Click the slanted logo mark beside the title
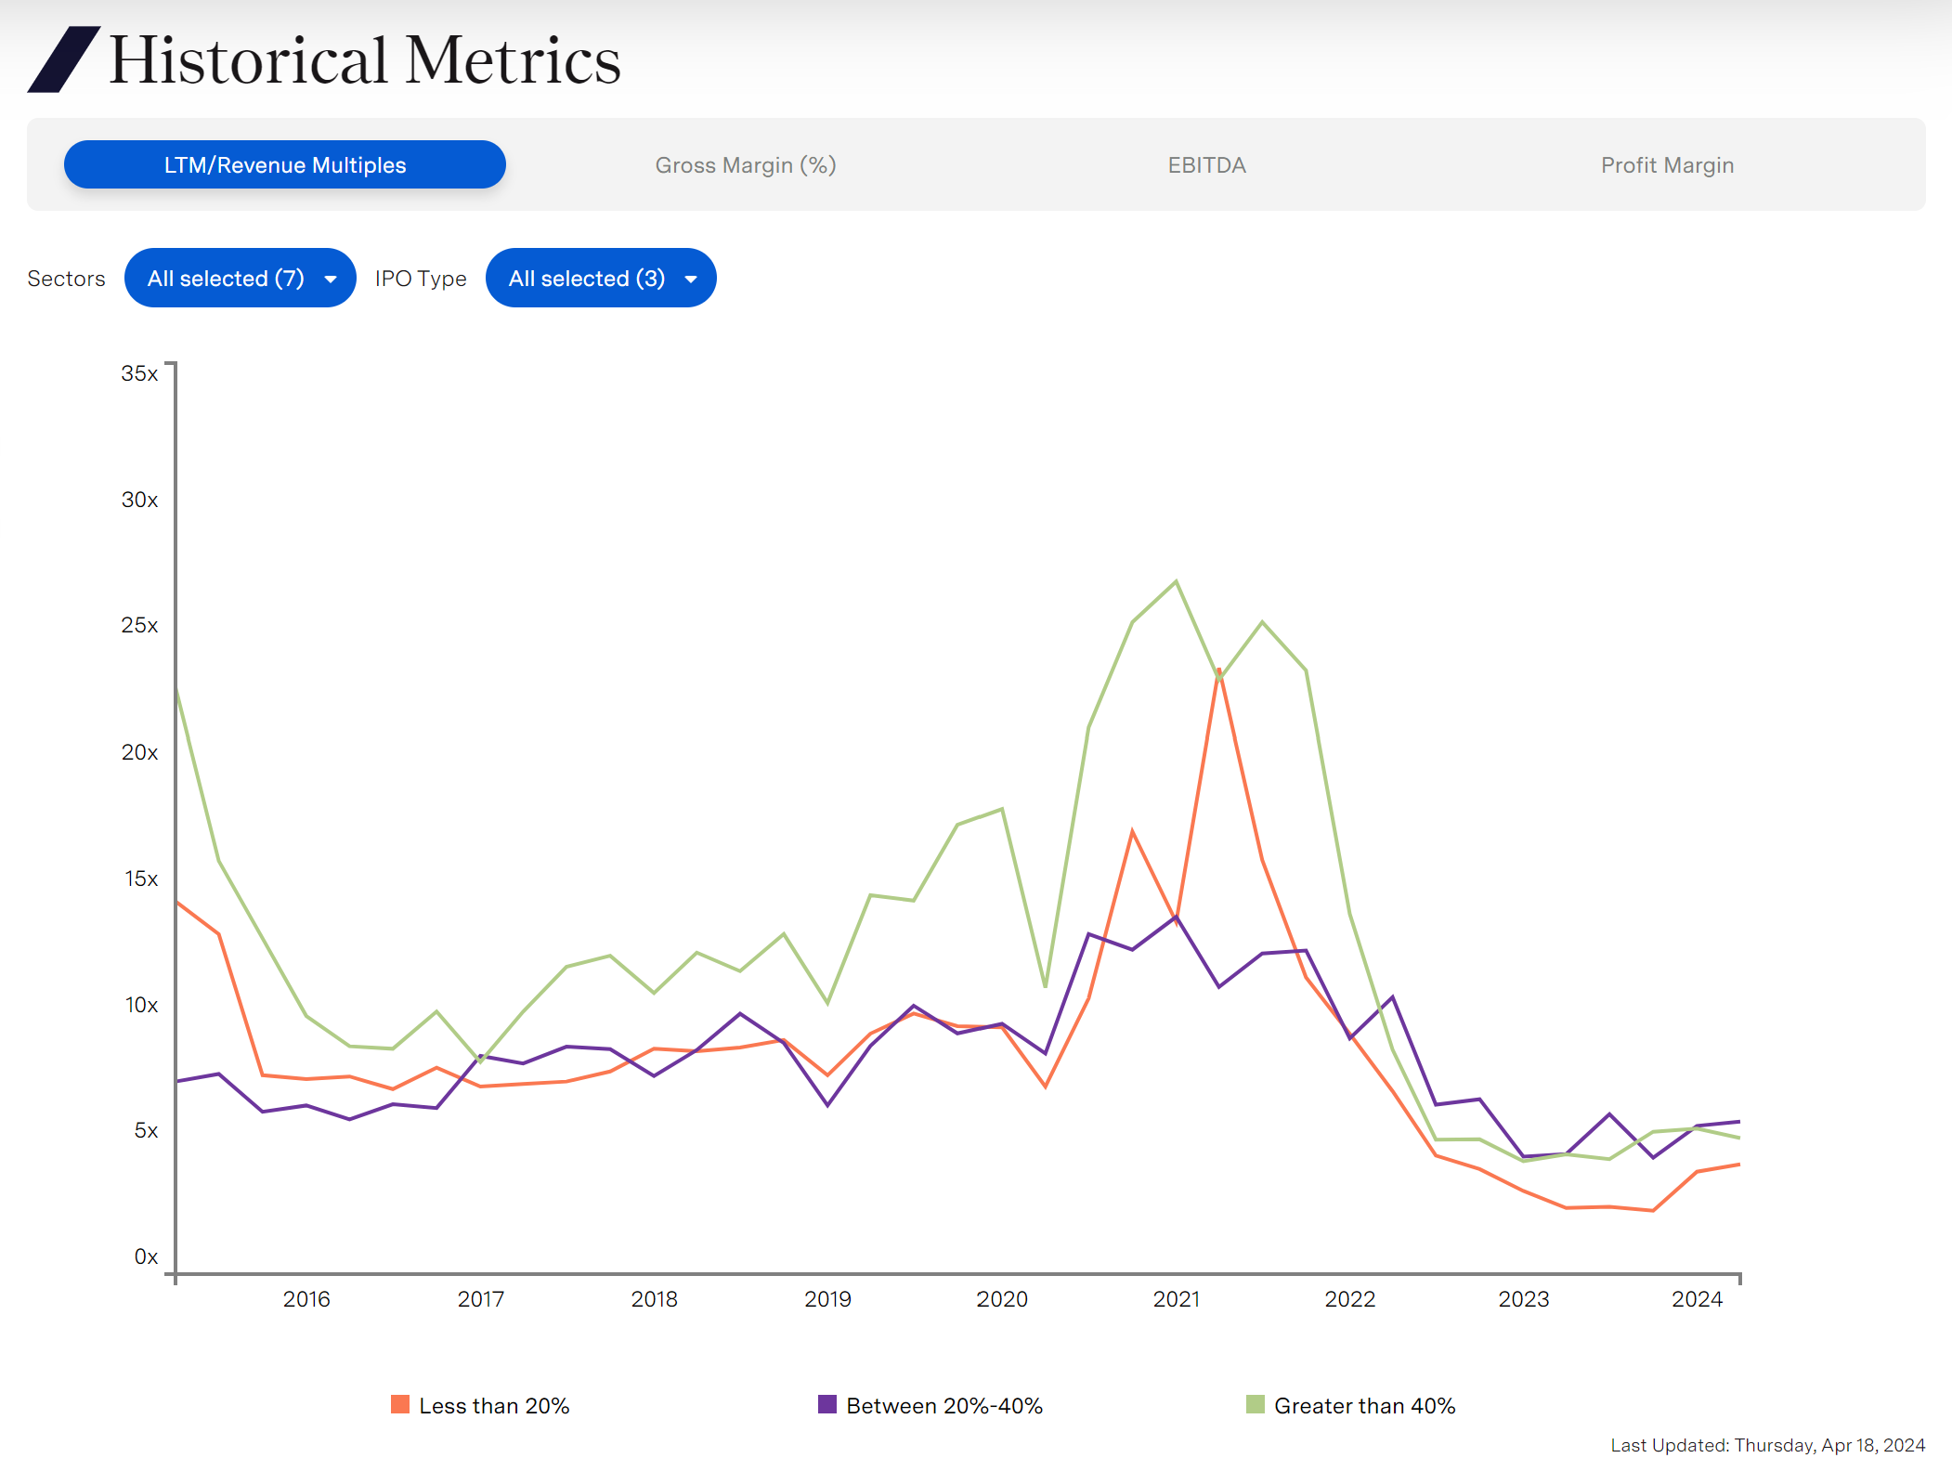 pos(64,59)
